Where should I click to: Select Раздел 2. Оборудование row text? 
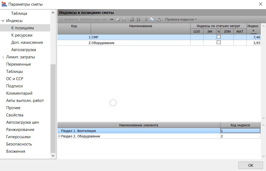click(x=81, y=136)
